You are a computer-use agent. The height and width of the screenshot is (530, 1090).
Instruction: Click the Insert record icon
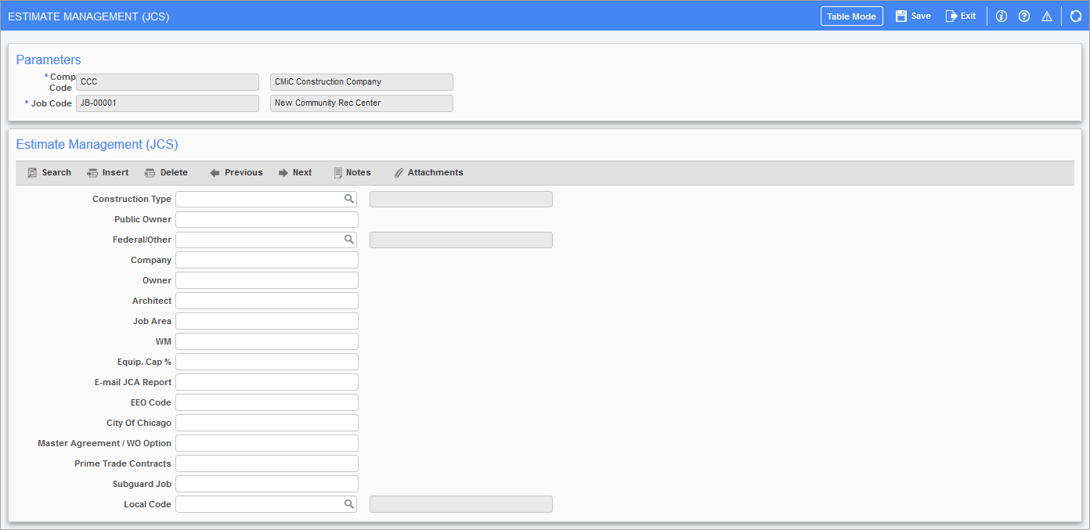[107, 172]
